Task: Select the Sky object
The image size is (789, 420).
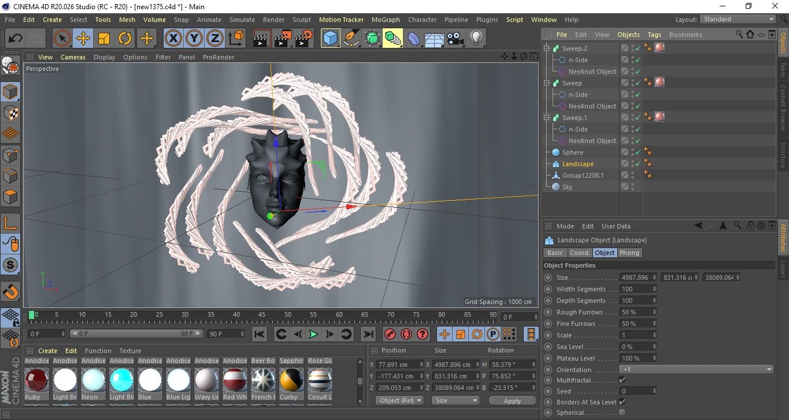Action: [x=568, y=187]
